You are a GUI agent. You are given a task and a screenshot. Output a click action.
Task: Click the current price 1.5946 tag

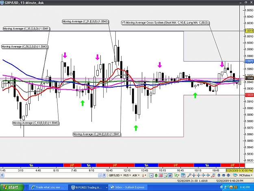pyautogui.click(x=249, y=78)
